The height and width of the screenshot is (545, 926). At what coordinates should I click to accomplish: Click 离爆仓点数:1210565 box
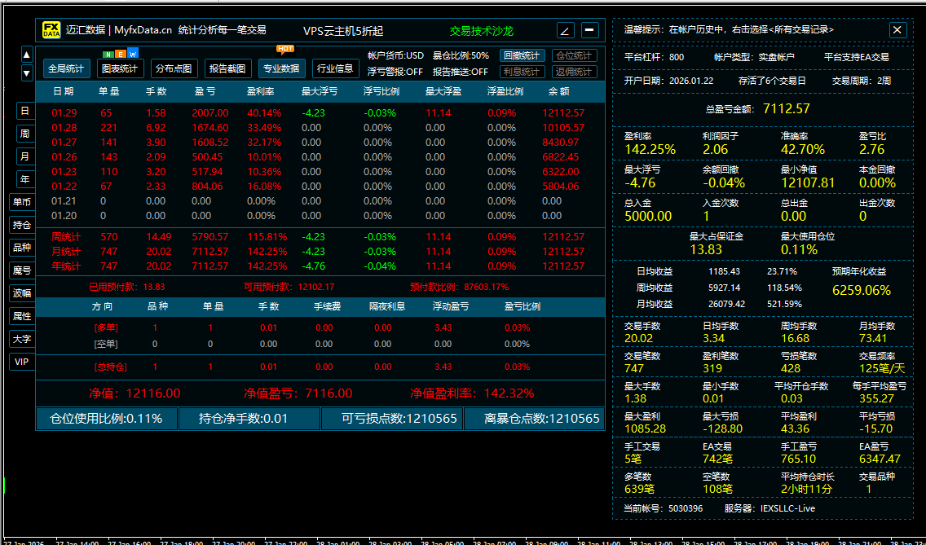[x=535, y=419]
